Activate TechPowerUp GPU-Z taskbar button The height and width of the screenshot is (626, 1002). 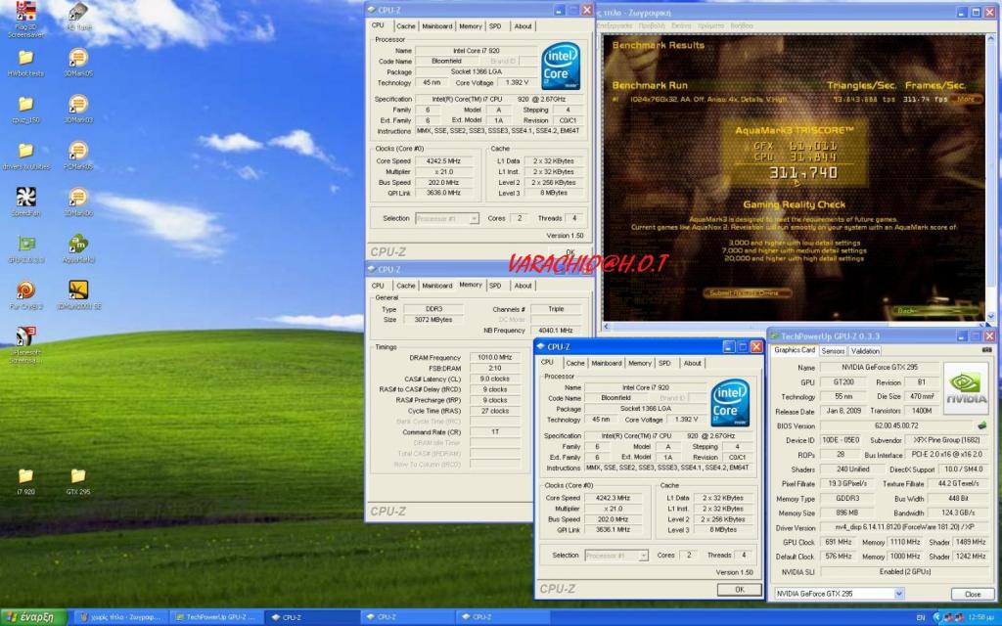point(216,617)
